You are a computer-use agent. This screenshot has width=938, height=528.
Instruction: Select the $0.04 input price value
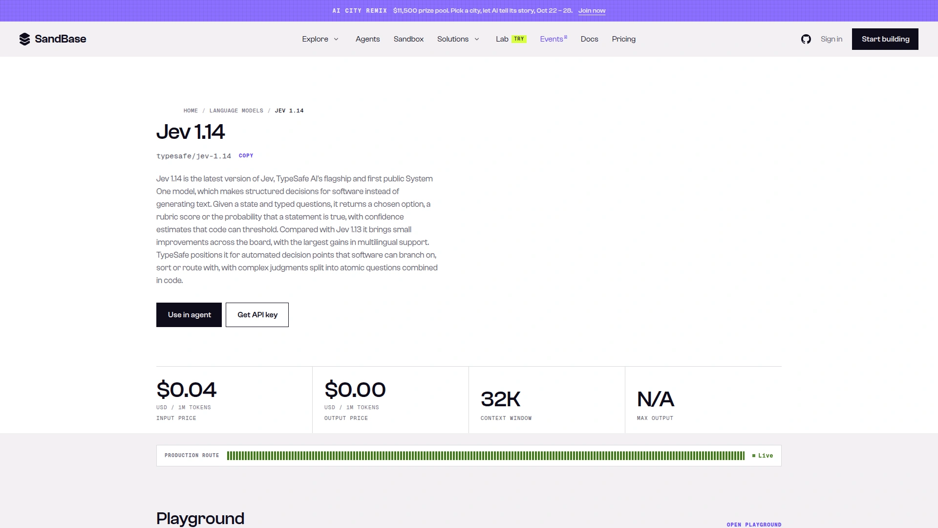click(186, 390)
